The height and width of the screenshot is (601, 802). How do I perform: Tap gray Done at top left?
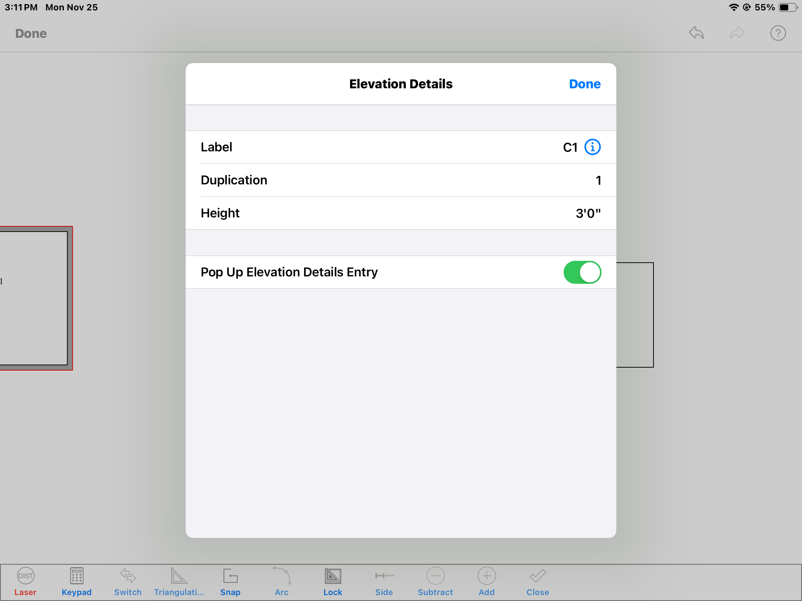coord(31,33)
